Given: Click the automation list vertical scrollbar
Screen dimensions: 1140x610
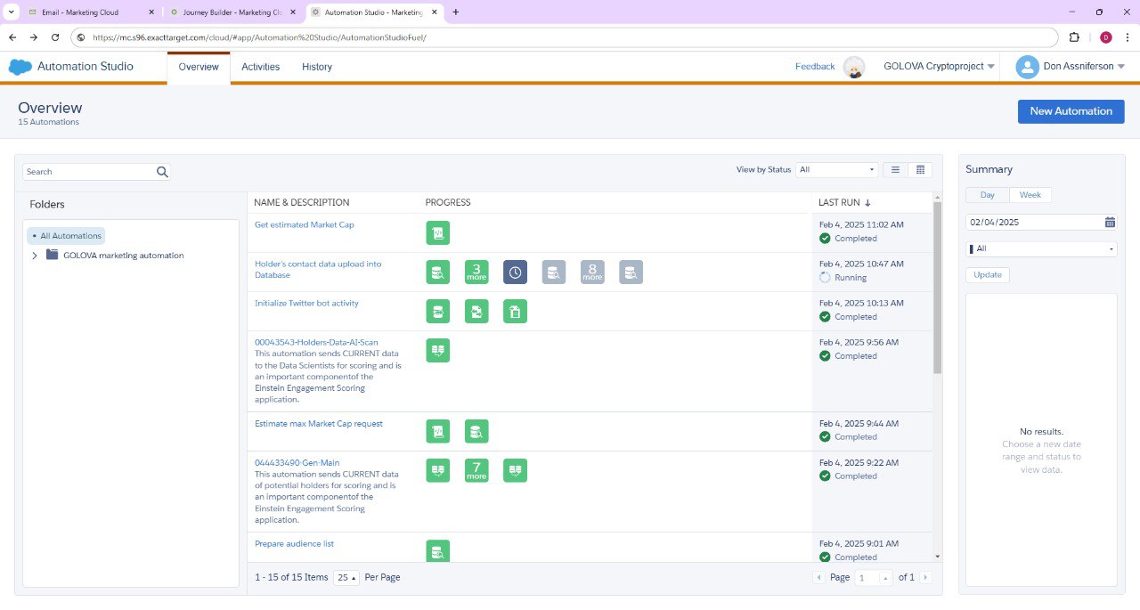Looking at the screenshot, I should click(937, 285).
